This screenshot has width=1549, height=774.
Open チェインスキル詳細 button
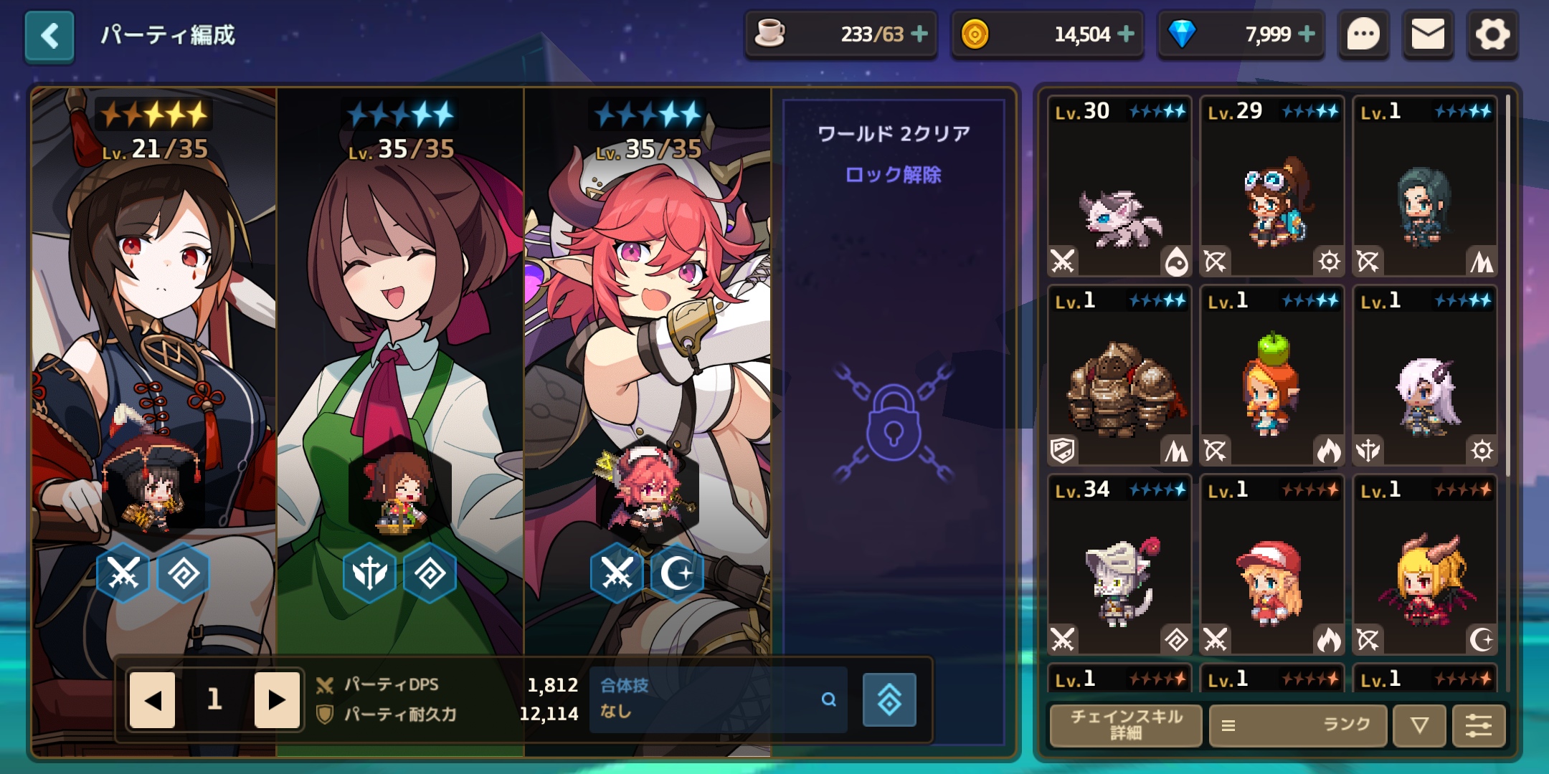1126,725
